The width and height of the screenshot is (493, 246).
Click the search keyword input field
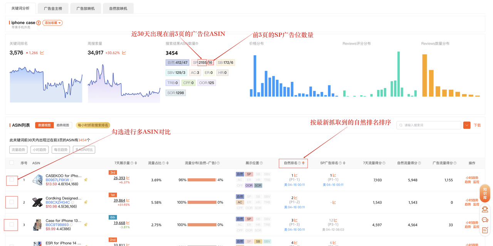pos(429,125)
